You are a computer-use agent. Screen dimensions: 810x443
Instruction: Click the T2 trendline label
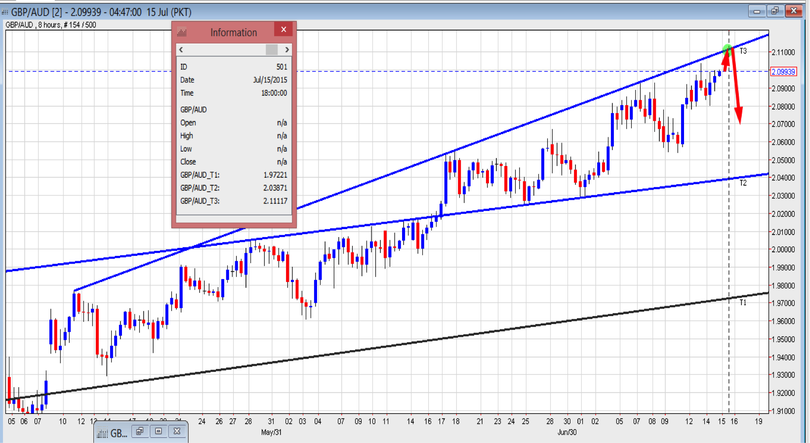pos(743,183)
